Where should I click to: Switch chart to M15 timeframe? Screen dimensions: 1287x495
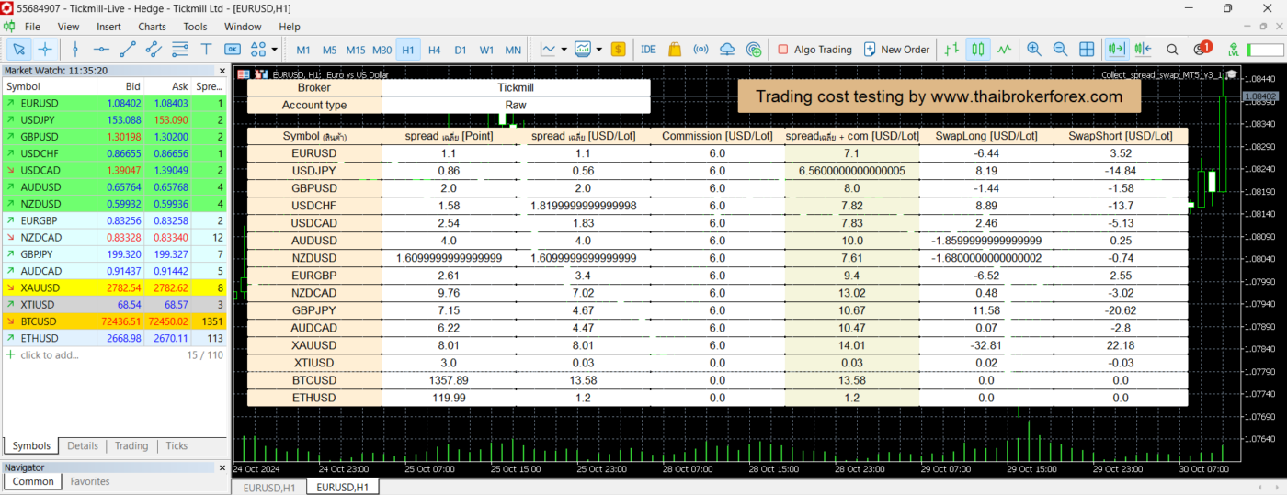pos(356,50)
